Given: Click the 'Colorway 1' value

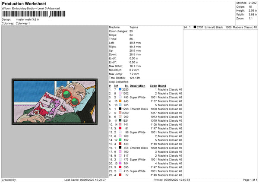Looking at the screenshot, I should click(x=23, y=23).
